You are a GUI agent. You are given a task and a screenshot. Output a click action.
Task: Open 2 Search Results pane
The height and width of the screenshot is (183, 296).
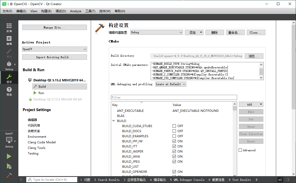point(107,180)
